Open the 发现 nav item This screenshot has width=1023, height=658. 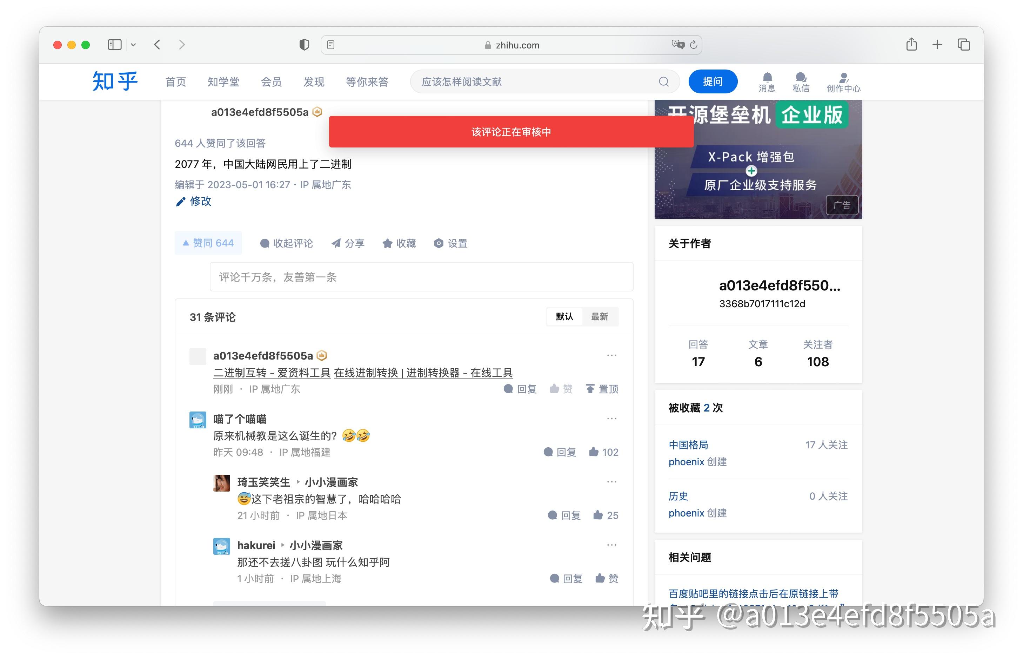pos(314,81)
